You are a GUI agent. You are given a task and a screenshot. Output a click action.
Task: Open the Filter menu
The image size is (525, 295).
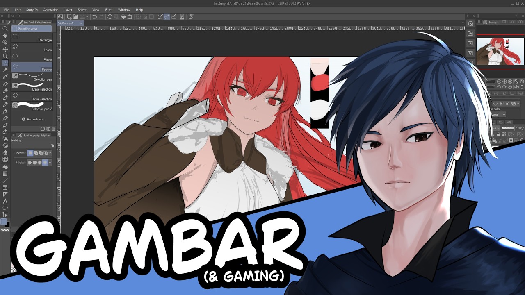pyautogui.click(x=109, y=10)
